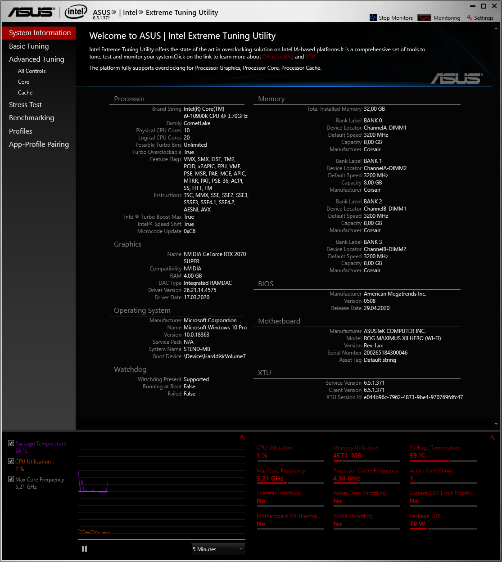Screen dimensions: 502x562
Task: Minimize the XTU window
Action: tap(473, 6)
